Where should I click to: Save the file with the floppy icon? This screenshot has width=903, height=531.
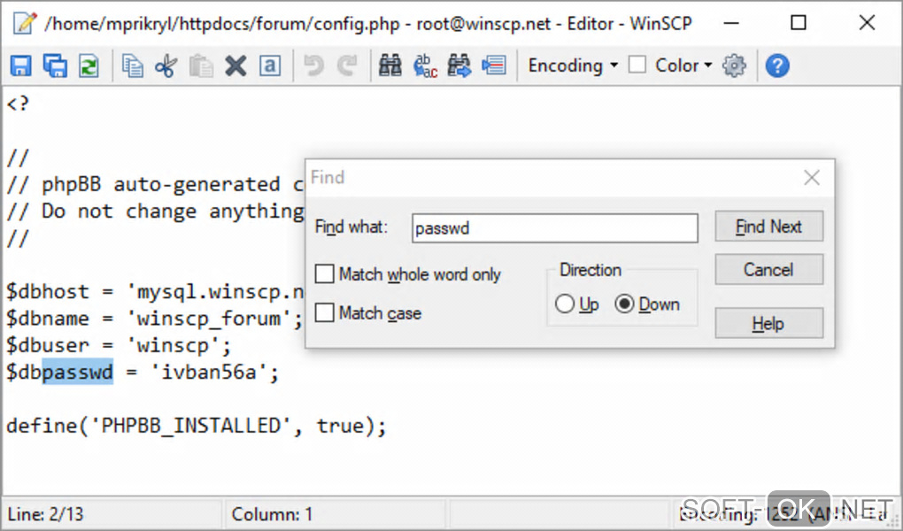tap(21, 65)
